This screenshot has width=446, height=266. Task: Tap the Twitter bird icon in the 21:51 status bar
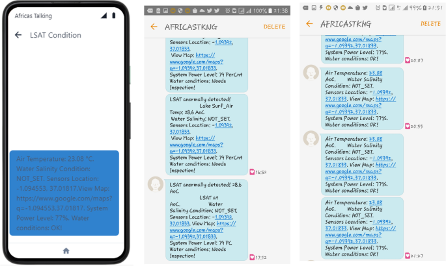[x=365, y=8]
